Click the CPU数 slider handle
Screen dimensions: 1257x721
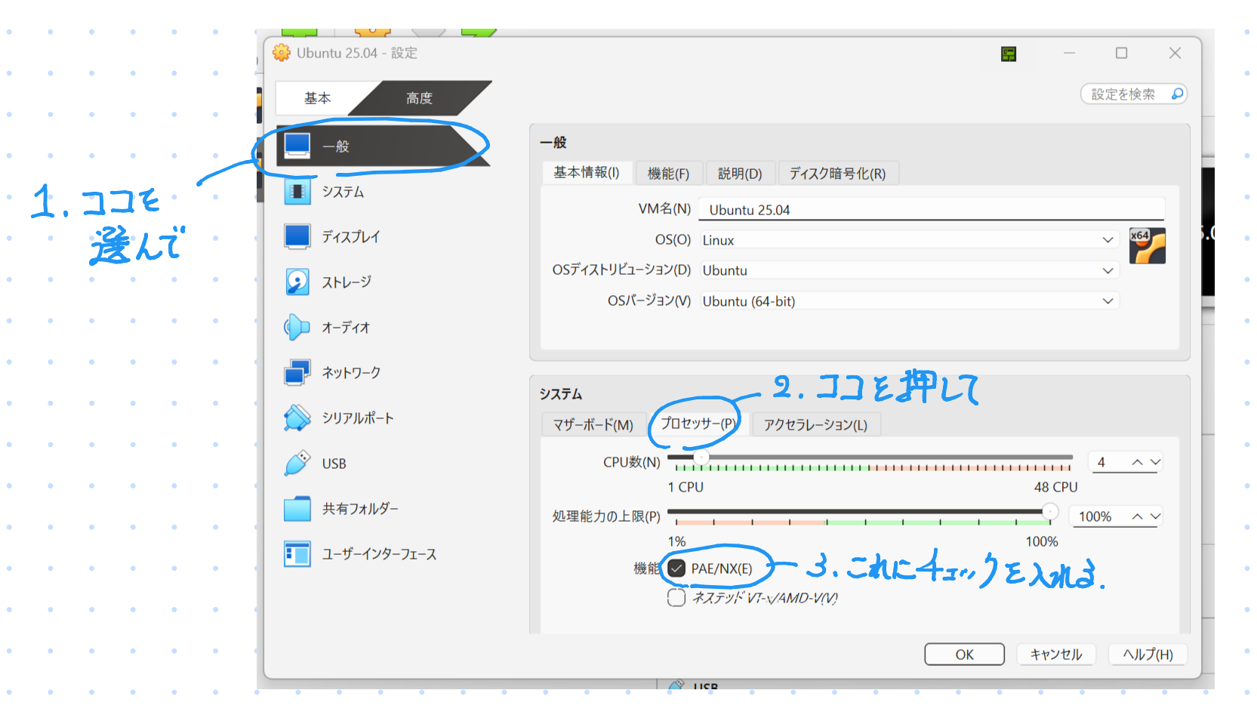[x=701, y=457]
